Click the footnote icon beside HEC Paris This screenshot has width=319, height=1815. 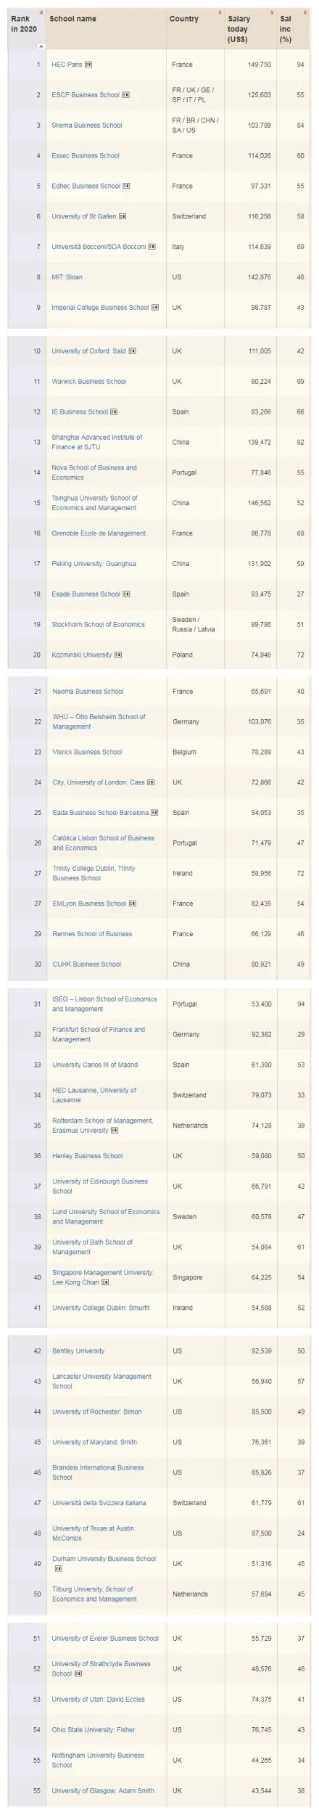tap(88, 65)
